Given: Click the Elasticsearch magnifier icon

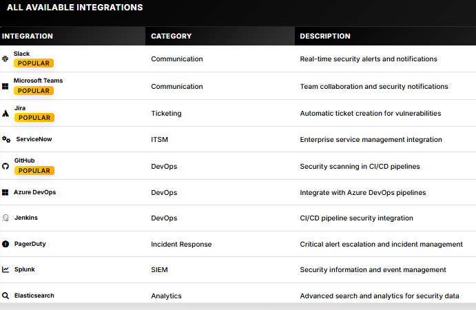Looking at the screenshot, I should click(x=6, y=296).
